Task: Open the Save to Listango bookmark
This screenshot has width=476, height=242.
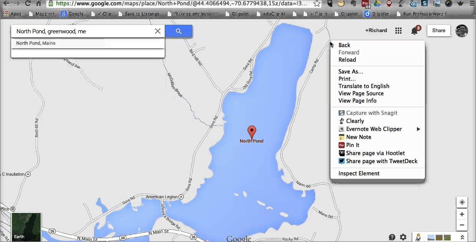Action: coord(139,14)
